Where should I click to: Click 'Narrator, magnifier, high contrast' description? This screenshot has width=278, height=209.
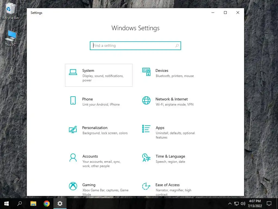click(173, 192)
